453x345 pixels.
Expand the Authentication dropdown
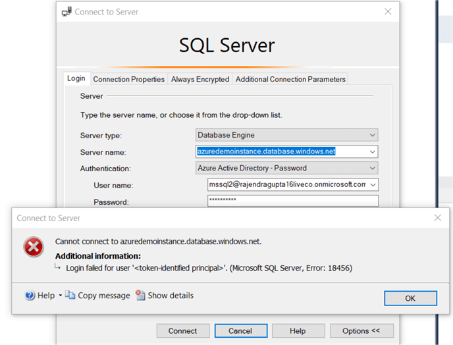click(x=373, y=168)
